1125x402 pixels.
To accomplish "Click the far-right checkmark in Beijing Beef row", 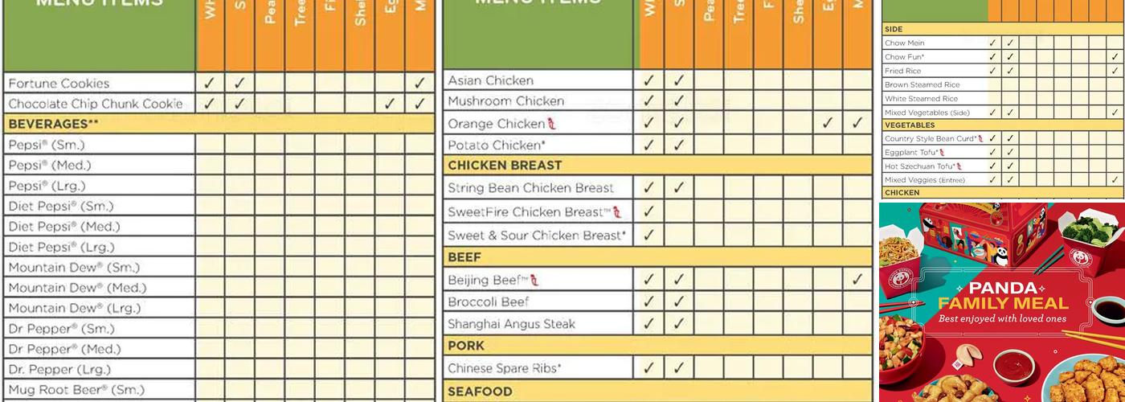I will click(x=857, y=280).
